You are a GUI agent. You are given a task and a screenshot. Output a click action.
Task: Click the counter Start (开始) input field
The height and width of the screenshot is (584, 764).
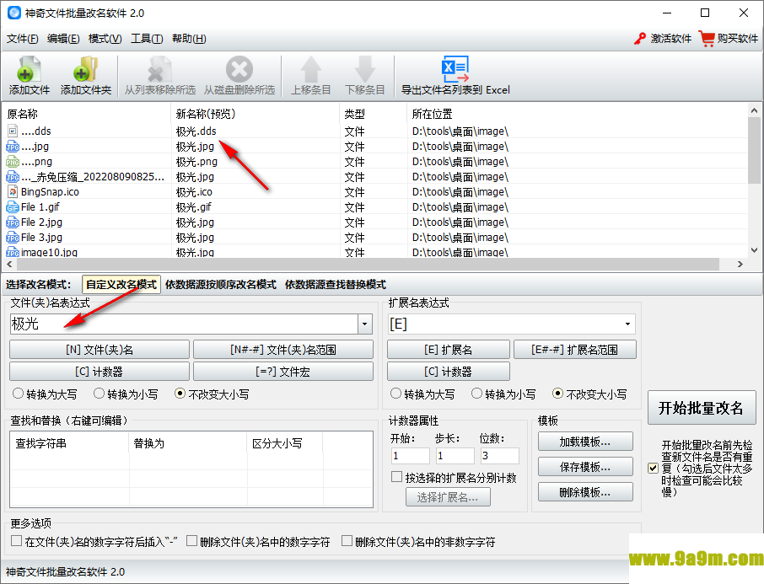click(x=411, y=456)
